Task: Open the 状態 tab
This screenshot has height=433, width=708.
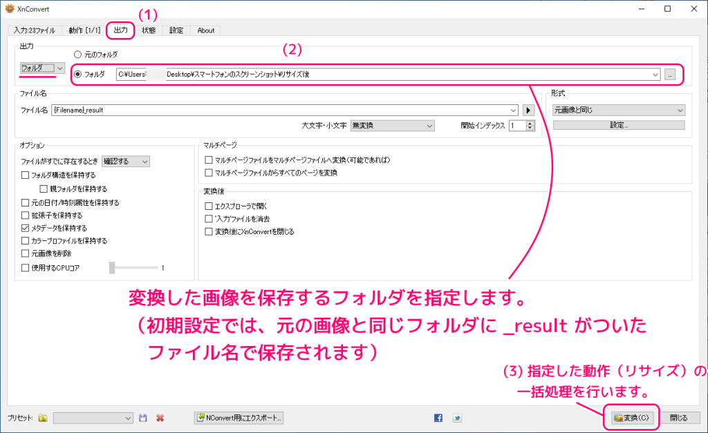Action: (149, 30)
